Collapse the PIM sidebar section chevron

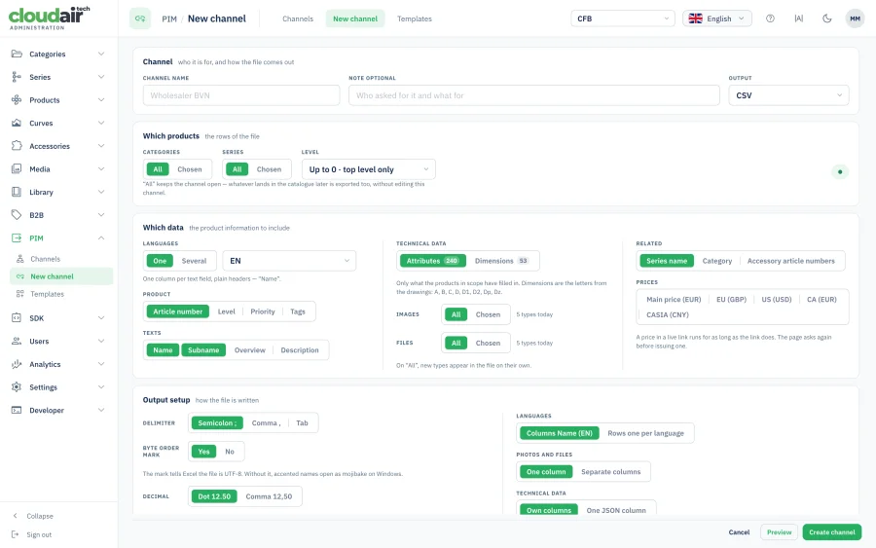(x=101, y=237)
